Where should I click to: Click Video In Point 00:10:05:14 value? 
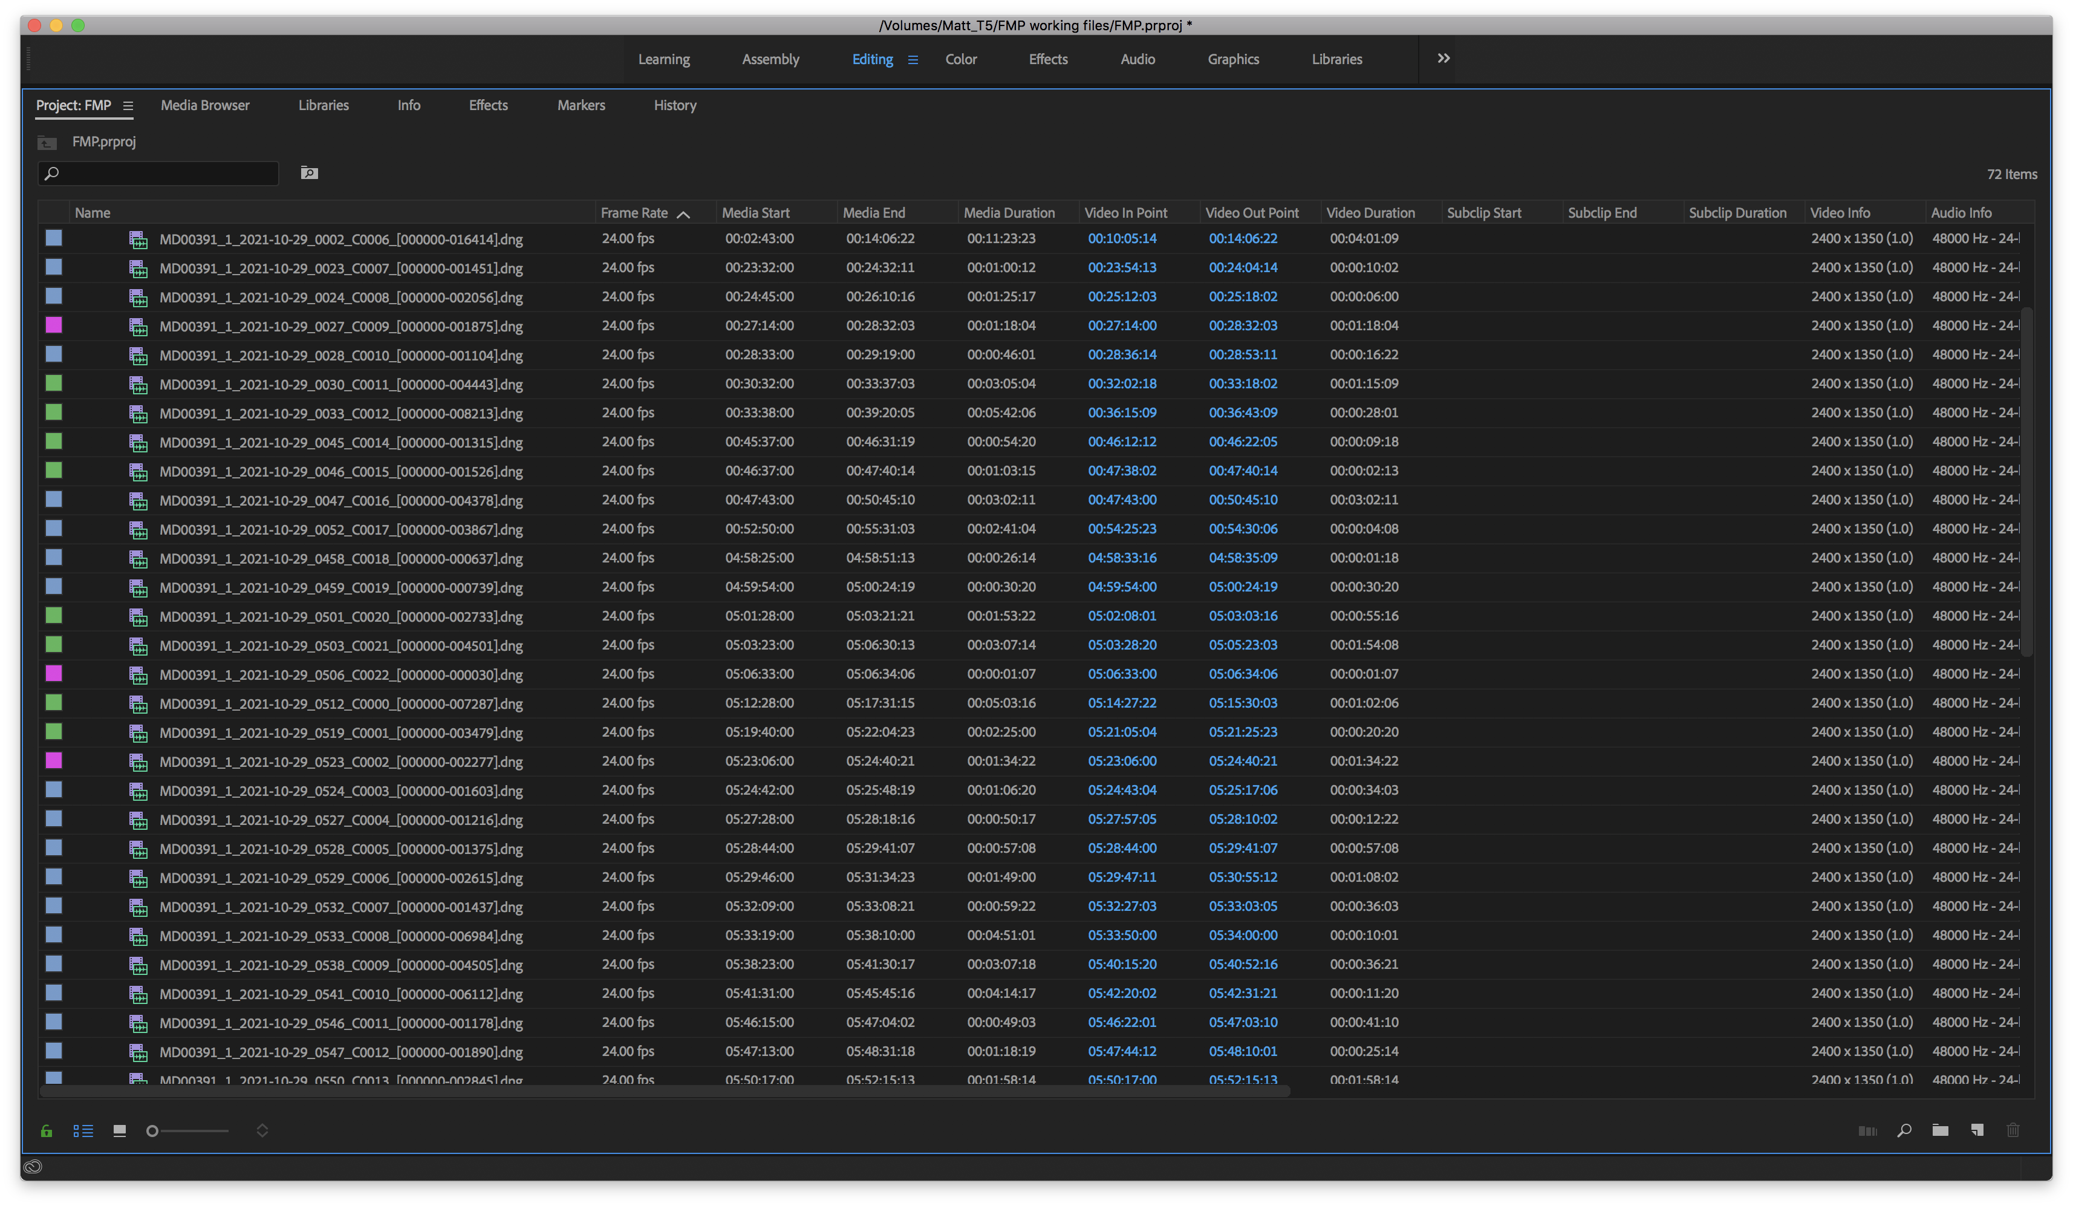[x=1121, y=238]
